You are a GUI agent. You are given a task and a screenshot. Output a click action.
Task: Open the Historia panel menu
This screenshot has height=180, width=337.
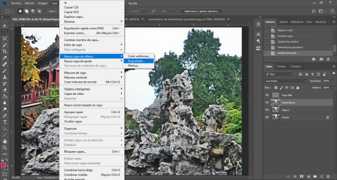coord(334,22)
